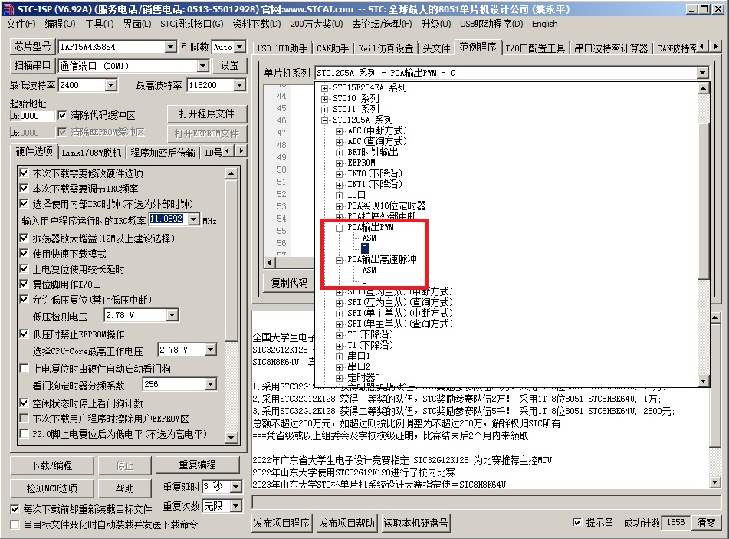Screen dimensions: 729x539
Task: Enable 当目标文件变化时自动装载并发送下载命令
Action: (15, 524)
